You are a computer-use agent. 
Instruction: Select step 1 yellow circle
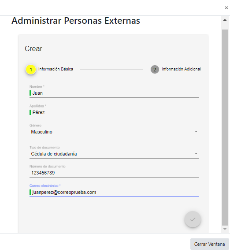point(31,70)
